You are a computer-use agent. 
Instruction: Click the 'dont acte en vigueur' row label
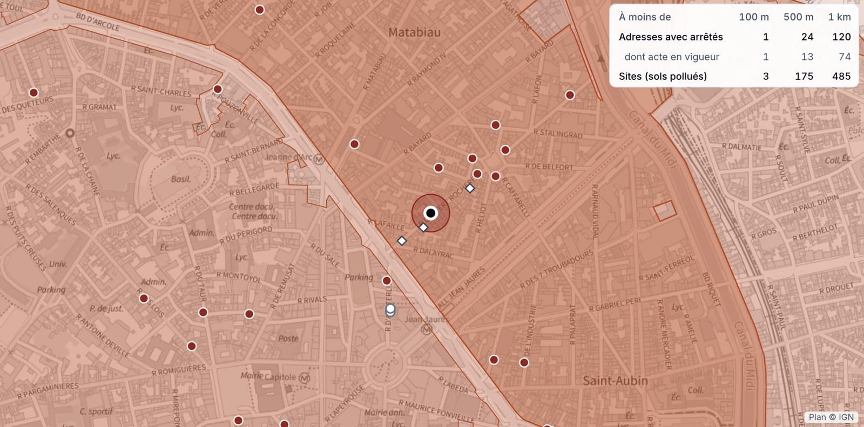coord(672,57)
